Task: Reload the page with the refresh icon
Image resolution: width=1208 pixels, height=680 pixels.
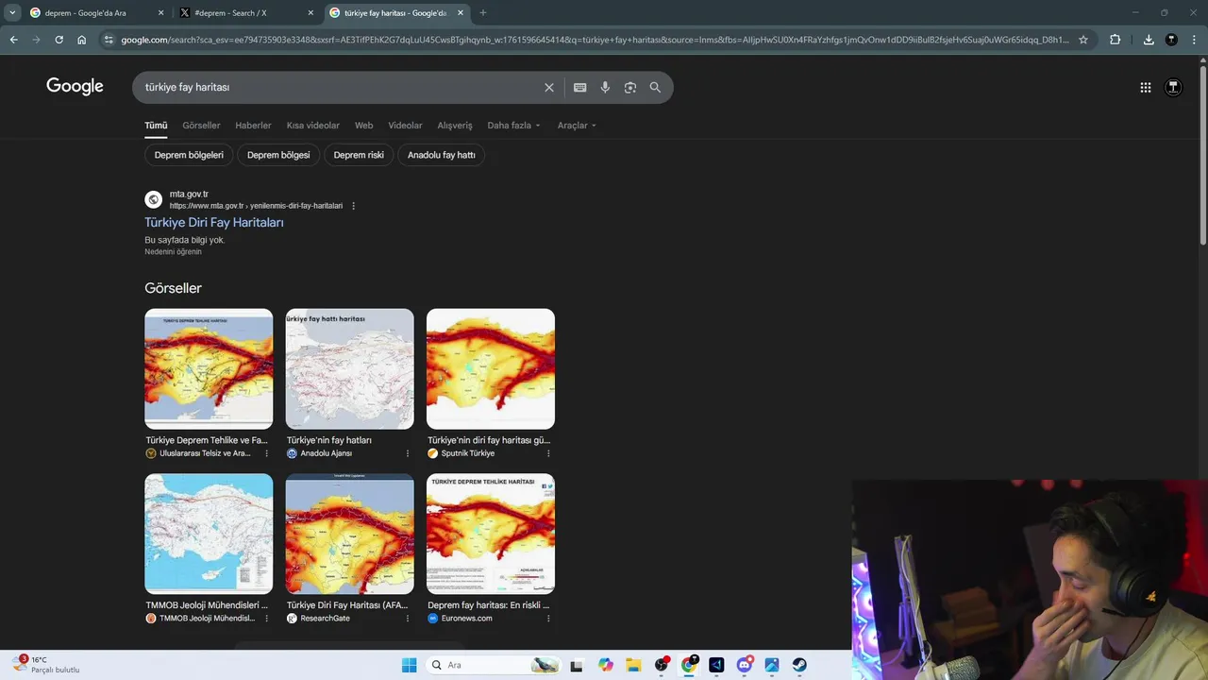Action: pos(59,40)
